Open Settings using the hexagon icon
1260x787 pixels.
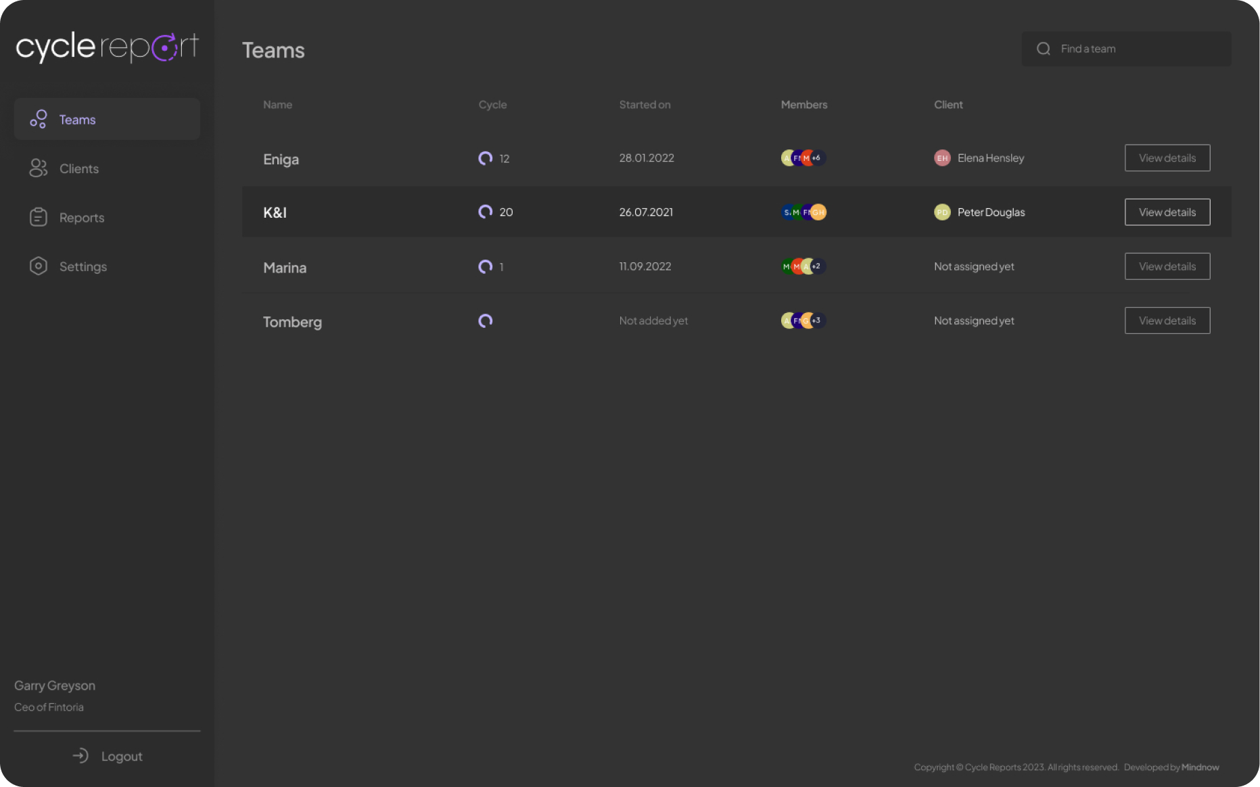(39, 266)
